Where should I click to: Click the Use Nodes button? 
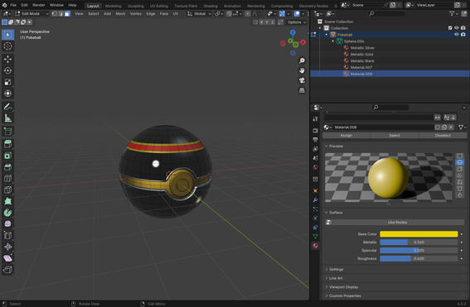397,223
